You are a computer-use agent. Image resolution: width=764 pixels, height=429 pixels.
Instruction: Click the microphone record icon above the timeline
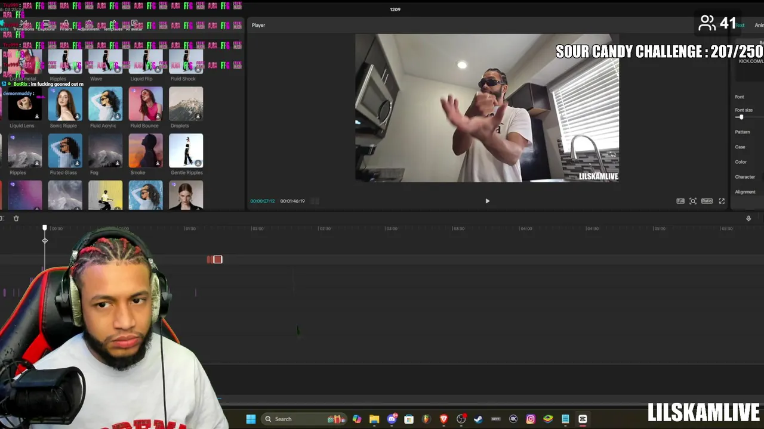pos(748,219)
